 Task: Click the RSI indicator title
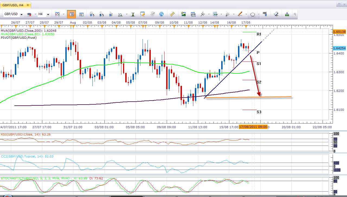click(26, 134)
